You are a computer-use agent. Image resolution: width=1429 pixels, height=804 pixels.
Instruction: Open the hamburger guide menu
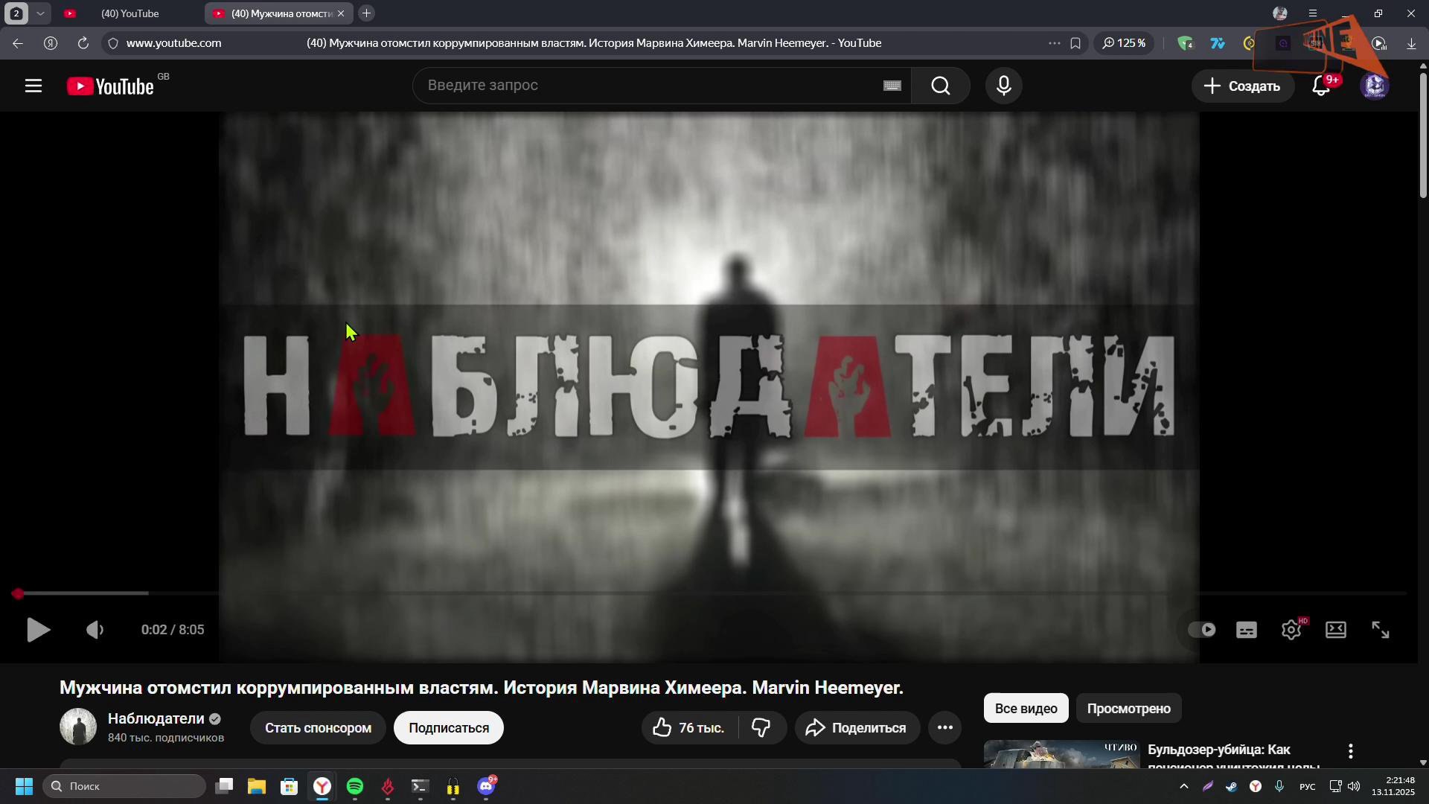[33, 86]
